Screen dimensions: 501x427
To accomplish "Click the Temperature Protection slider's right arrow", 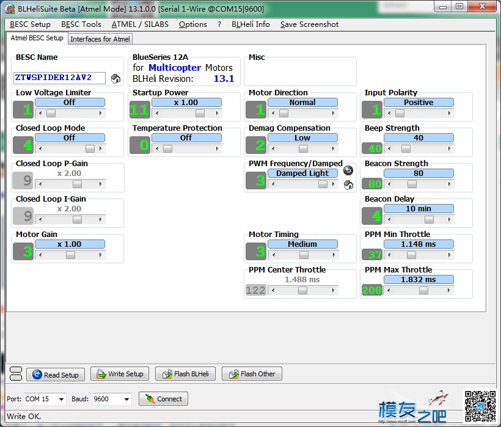I will pyautogui.click(x=217, y=148).
